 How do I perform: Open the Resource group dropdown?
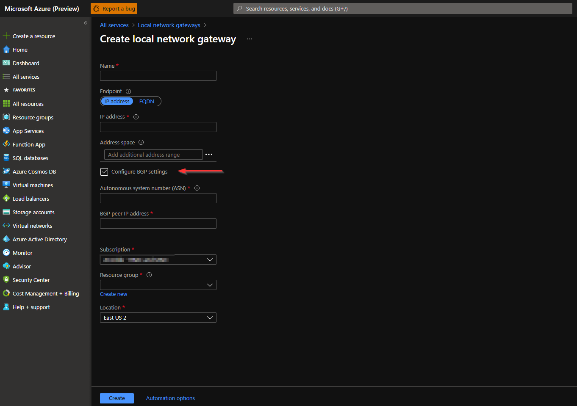158,285
